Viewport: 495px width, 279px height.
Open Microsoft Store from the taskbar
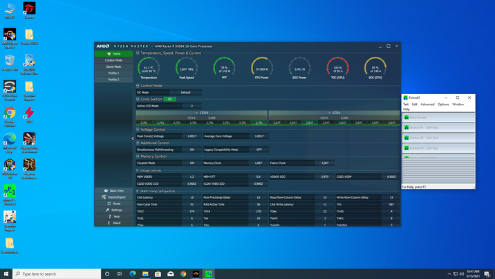tap(158, 273)
